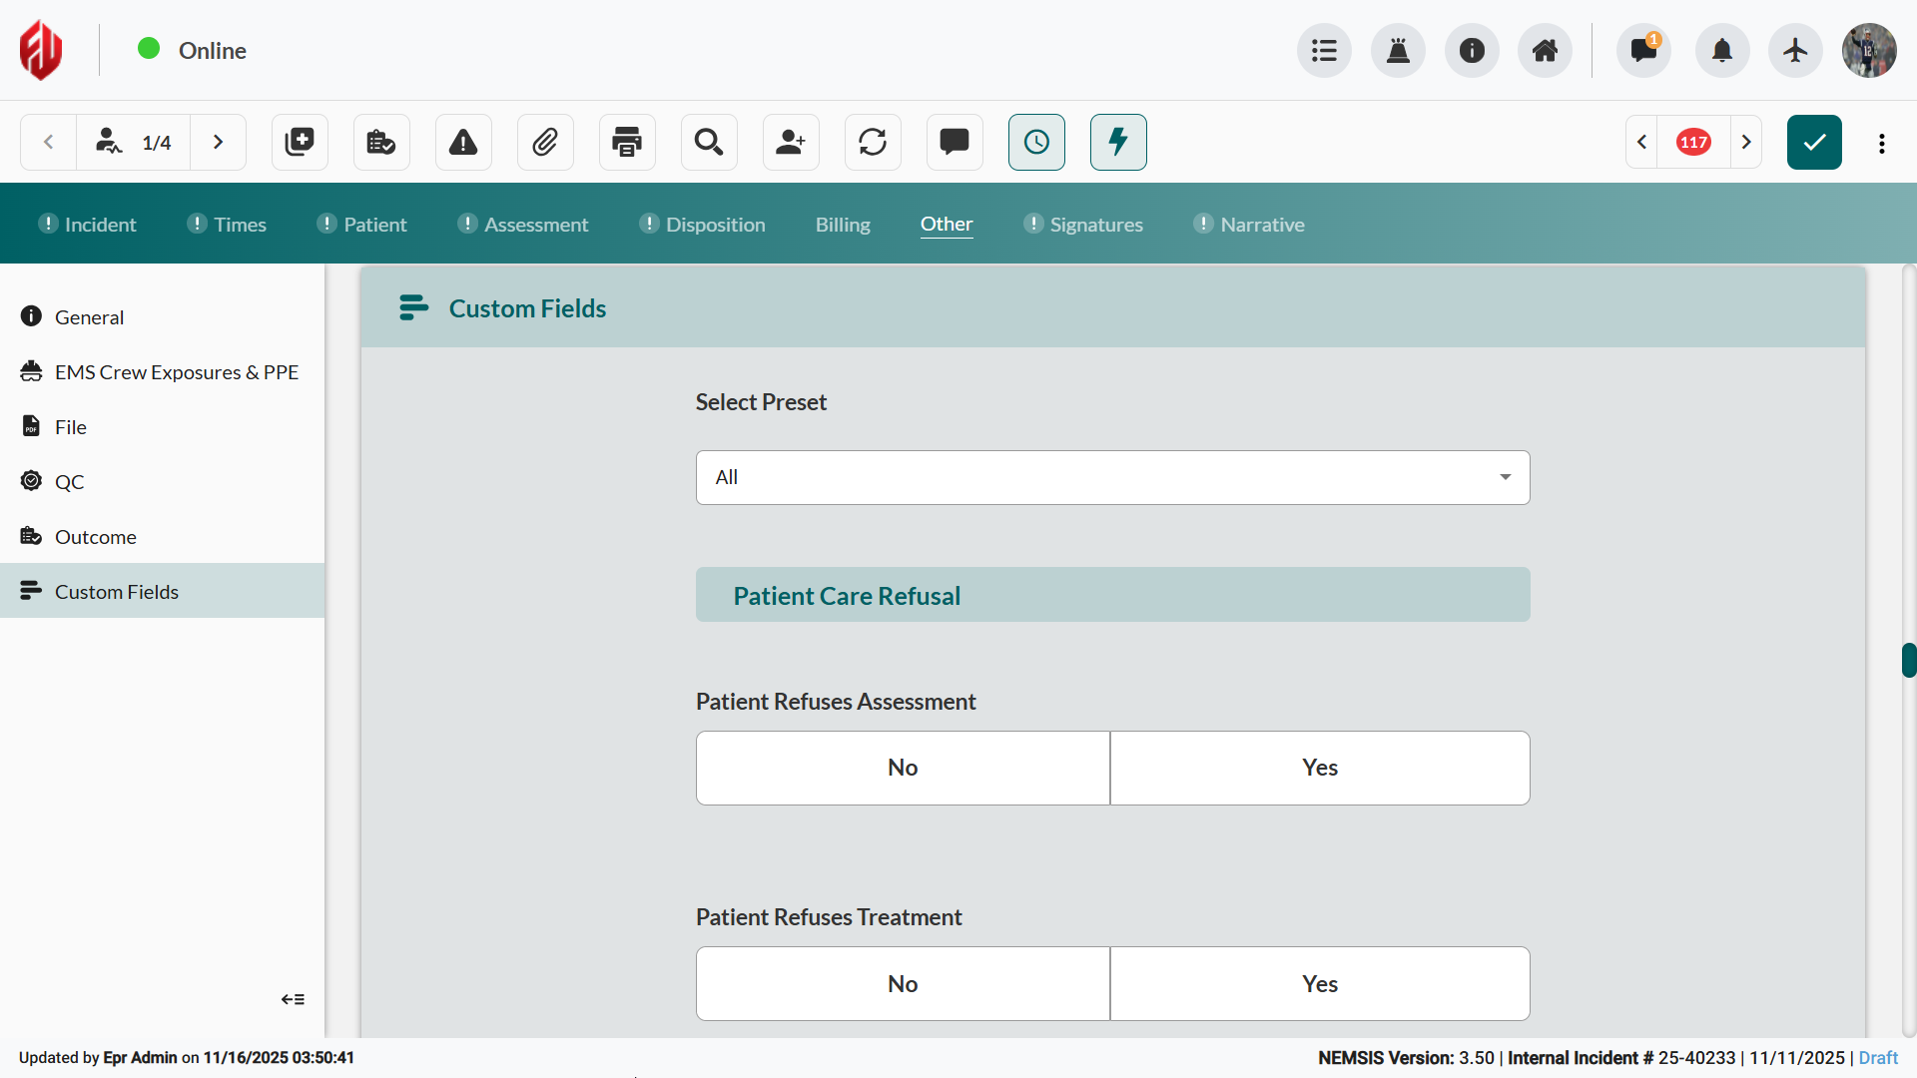This screenshot has width=1917, height=1078.
Task: Click the paperclip attachment icon
Action: point(545,142)
